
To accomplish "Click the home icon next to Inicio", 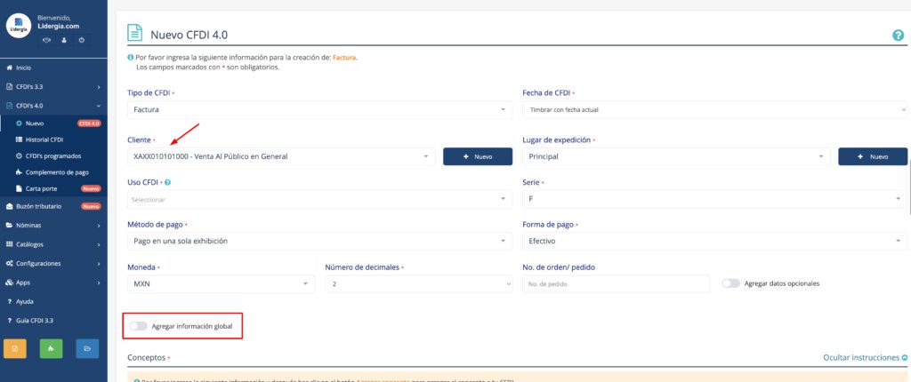I will (9, 68).
